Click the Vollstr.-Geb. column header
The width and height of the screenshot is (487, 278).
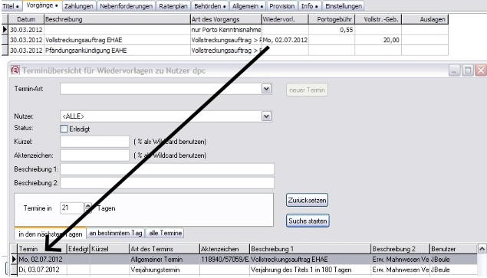tap(378, 19)
